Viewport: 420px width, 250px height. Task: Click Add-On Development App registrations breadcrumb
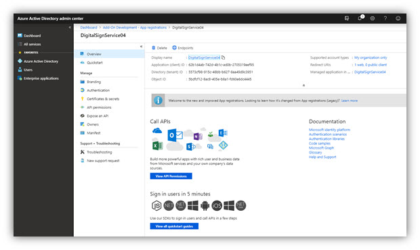point(135,28)
